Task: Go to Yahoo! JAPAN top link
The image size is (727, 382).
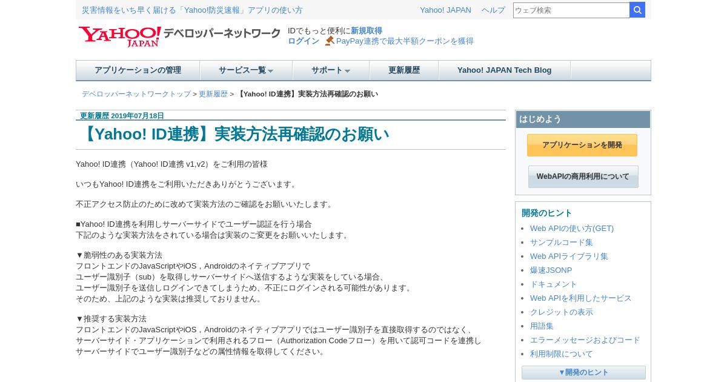Action: [x=445, y=10]
